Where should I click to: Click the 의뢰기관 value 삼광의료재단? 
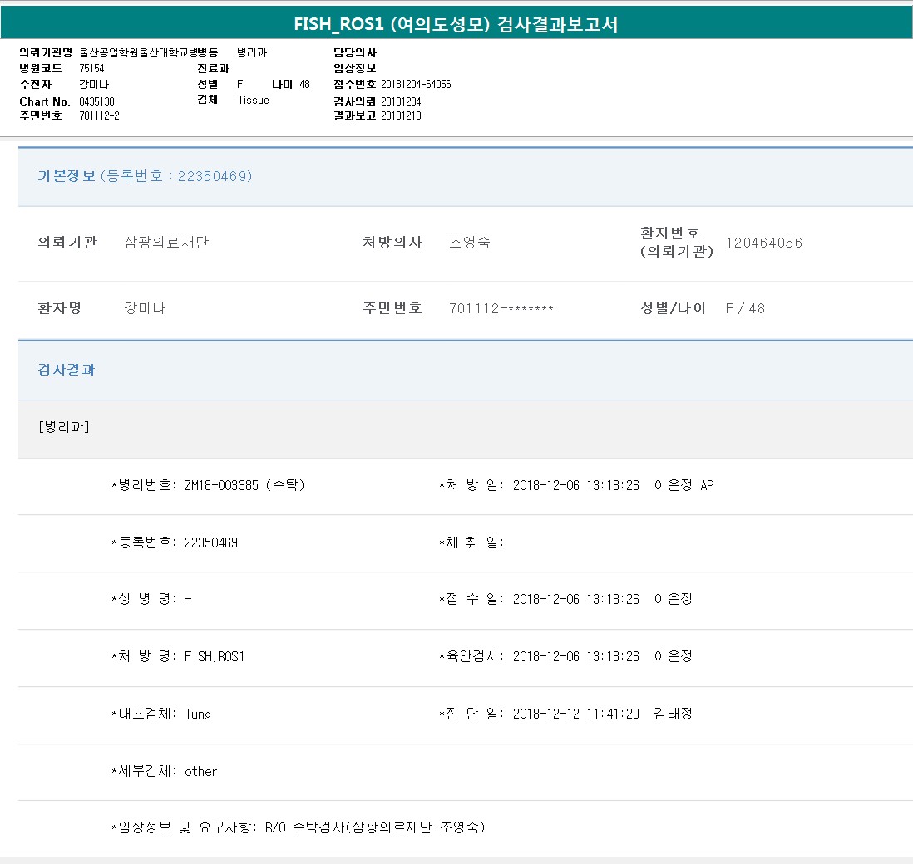pos(166,243)
